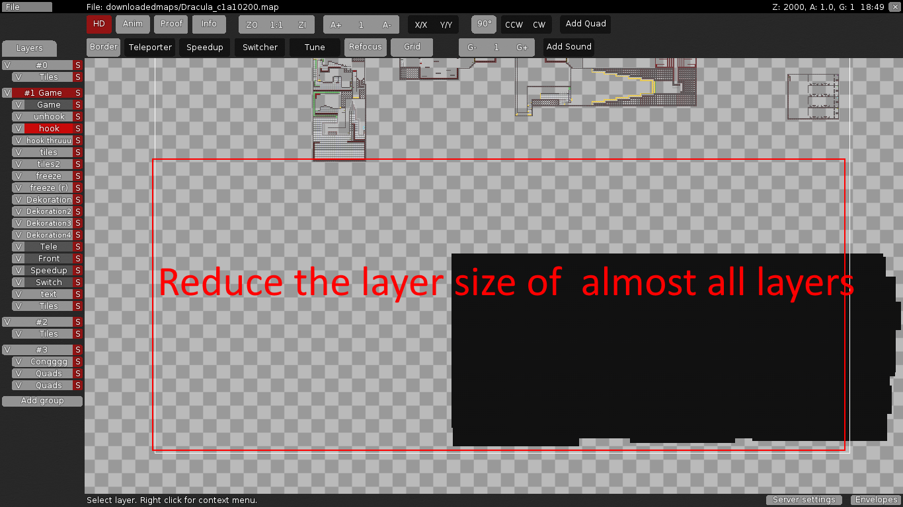Image resolution: width=903 pixels, height=507 pixels.
Task: Hide the freeze layer using V
Action: tap(19, 176)
